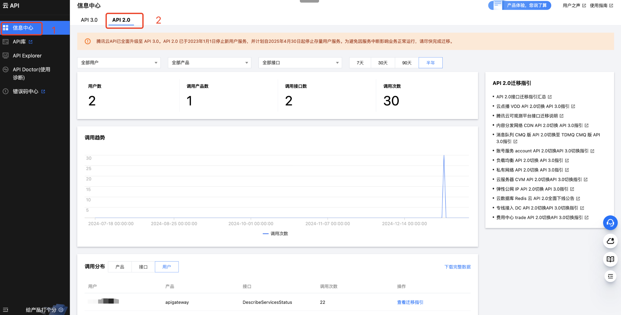Click 查看迁移指引 for apigateway row
This screenshot has width=621, height=315.
410,302
